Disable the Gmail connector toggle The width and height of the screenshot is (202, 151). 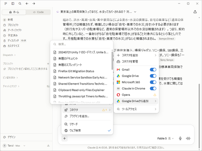pyautogui.click(x=153, y=70)
